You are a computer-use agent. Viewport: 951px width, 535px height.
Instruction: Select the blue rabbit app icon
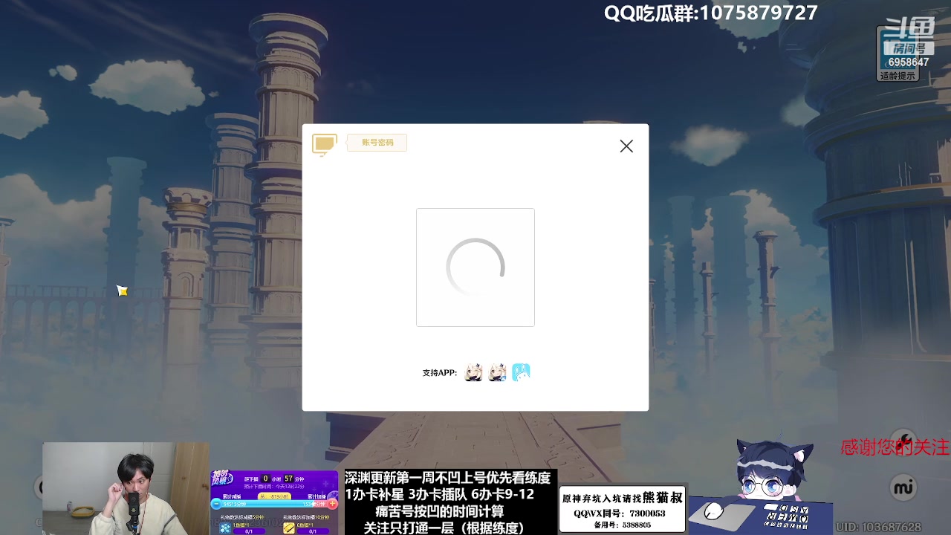(521, 372)
